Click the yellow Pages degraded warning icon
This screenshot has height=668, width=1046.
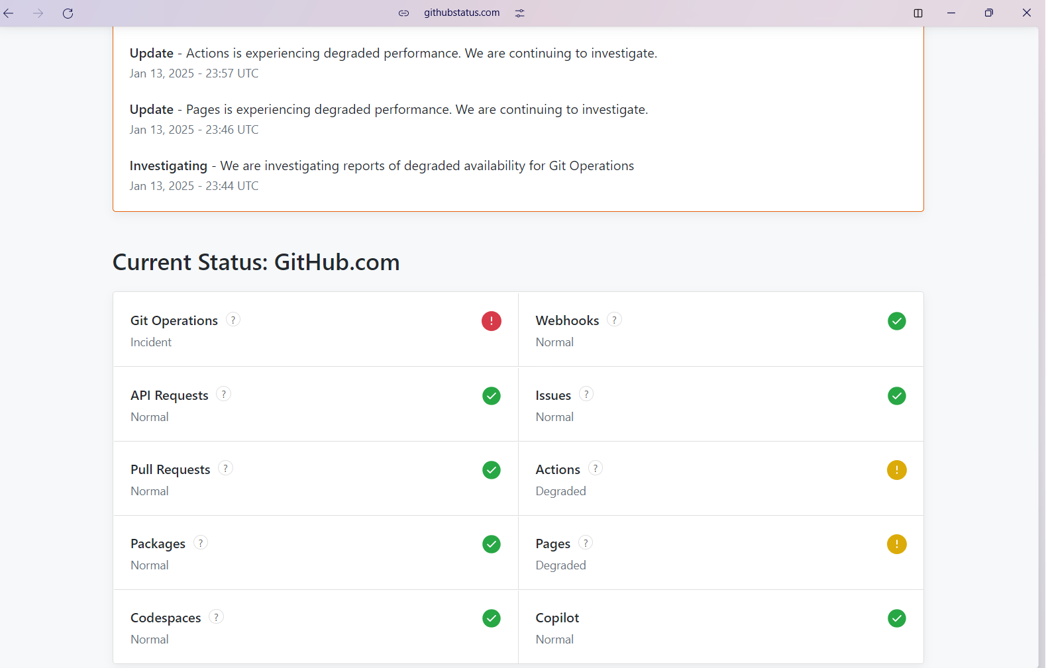[897, 544]
